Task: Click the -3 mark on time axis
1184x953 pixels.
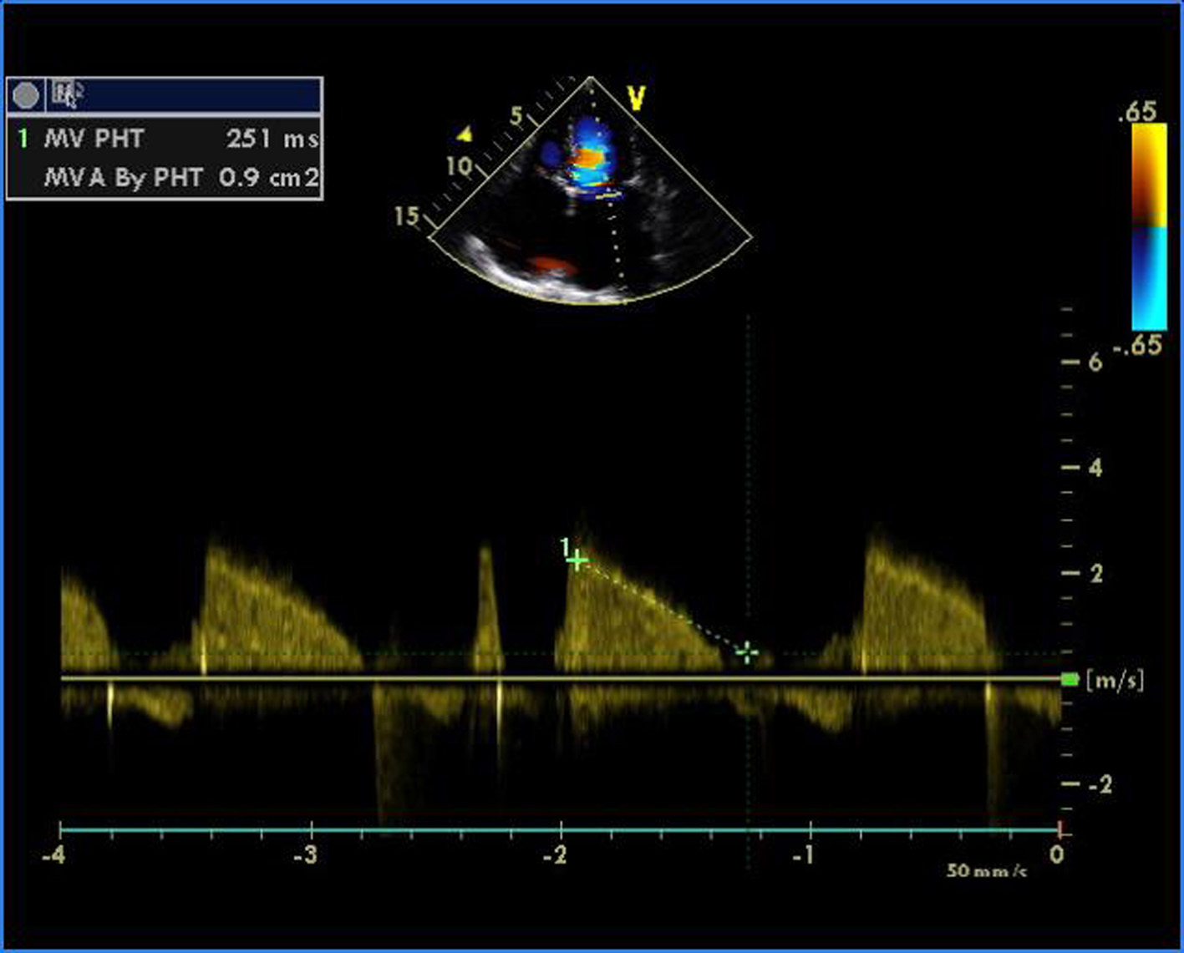Action: pos(304,855)
